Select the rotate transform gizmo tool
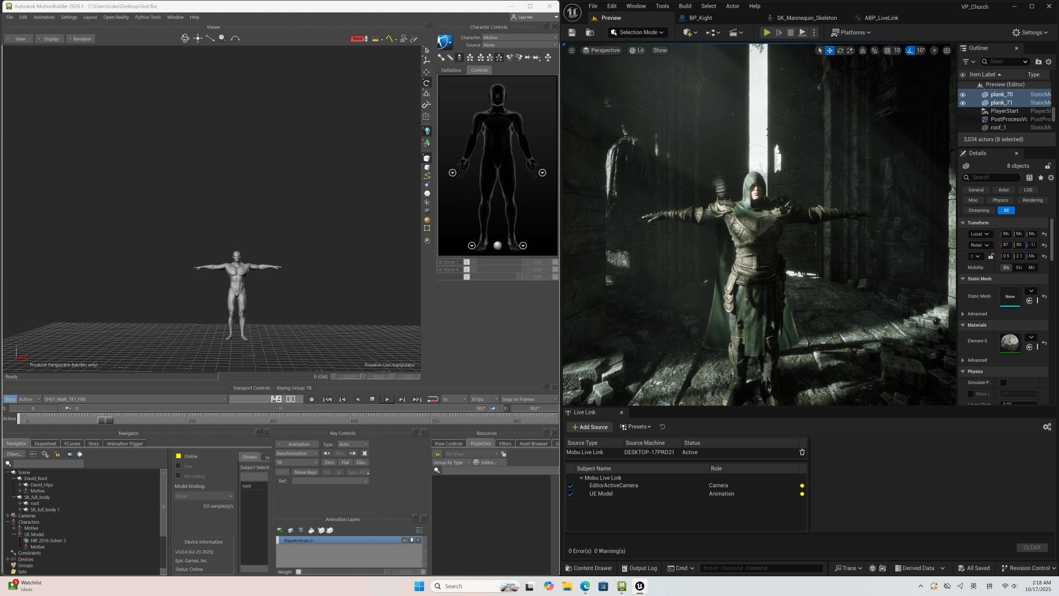Viewport: 1059px width, 596px height. [840, 50]
